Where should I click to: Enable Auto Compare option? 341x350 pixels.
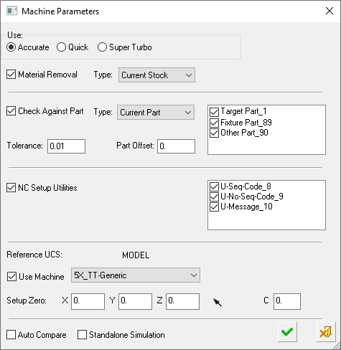pos(11,335)
